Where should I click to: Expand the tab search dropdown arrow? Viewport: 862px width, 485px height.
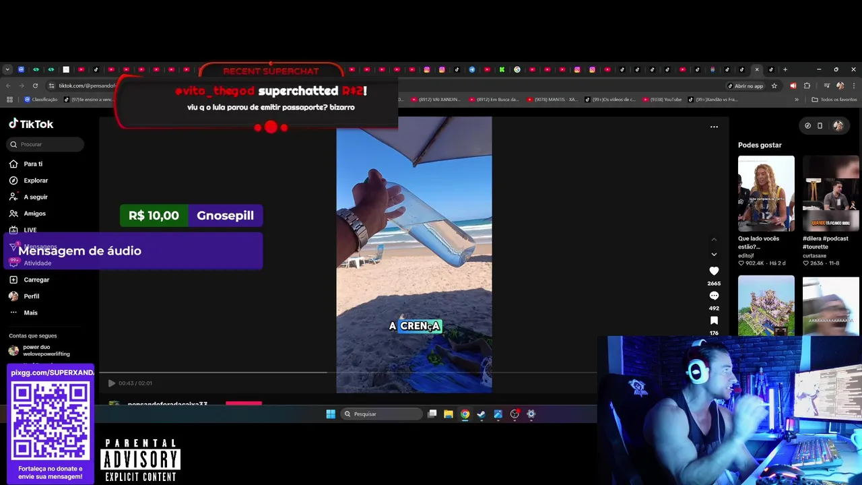pos(7,69)
